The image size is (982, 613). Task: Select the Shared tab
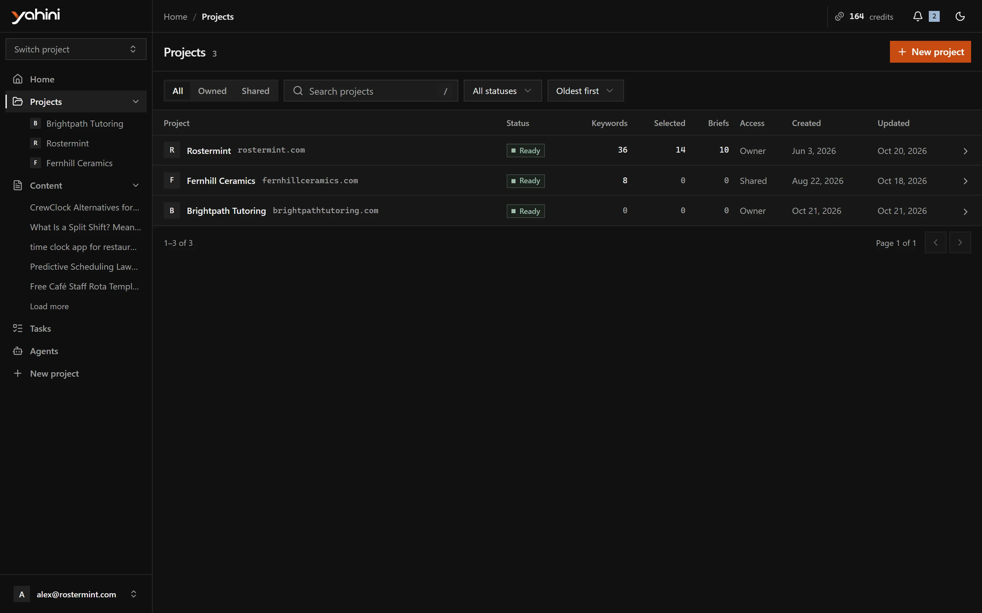coord(255,91)
